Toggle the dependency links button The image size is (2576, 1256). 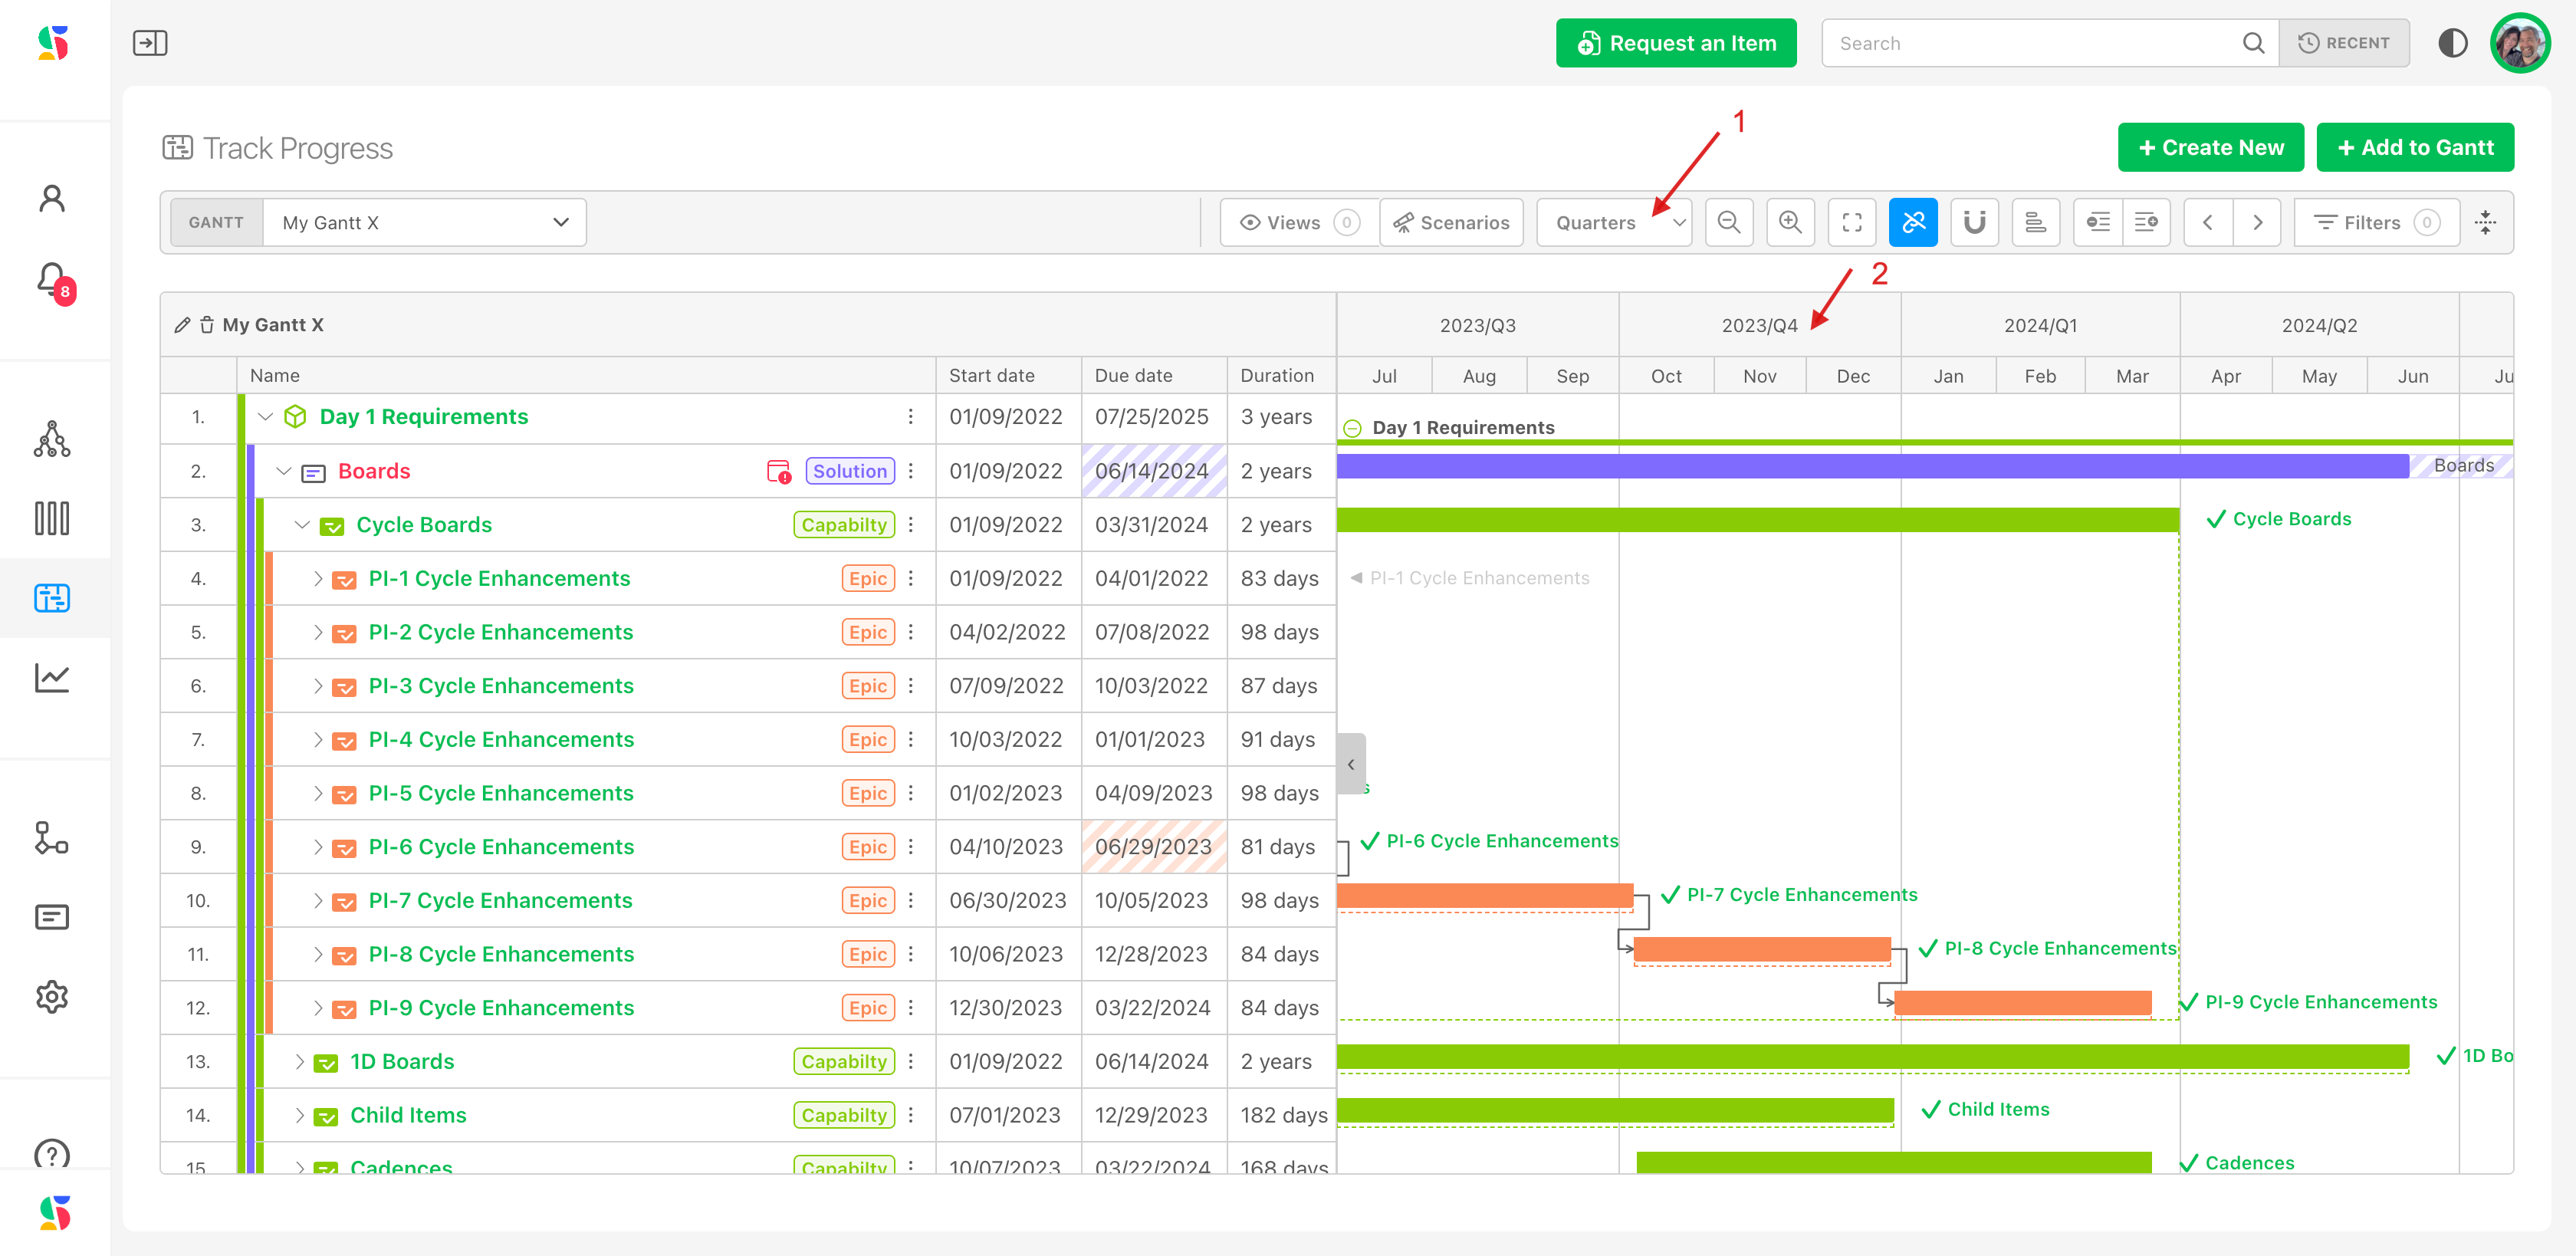pos(1912,222)
